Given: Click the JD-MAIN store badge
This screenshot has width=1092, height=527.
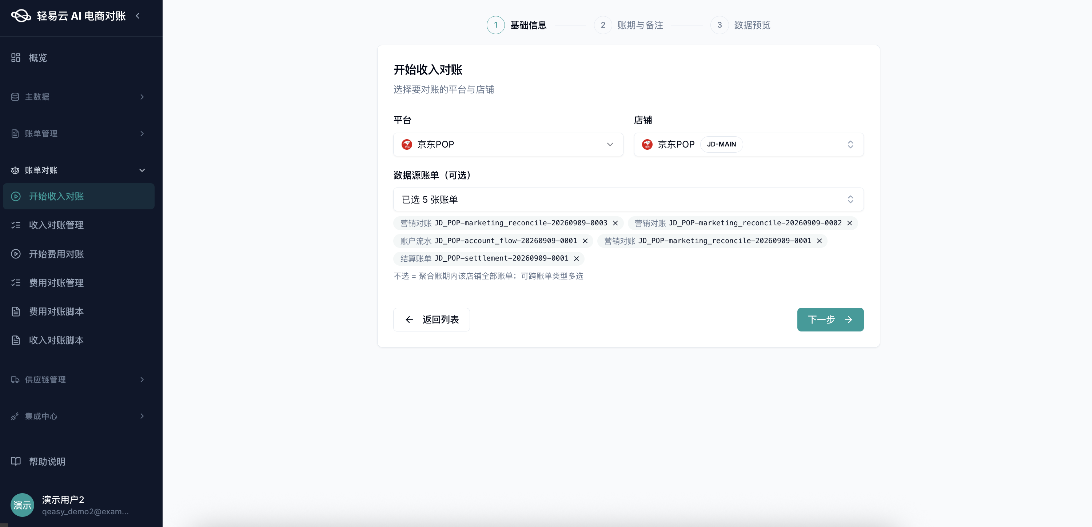Looking at the screenshot, I should pos(721,144).
